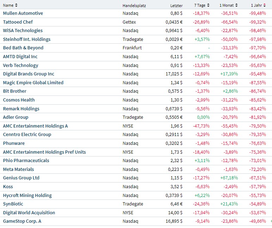
Task: Toggle sort arrows beside 1 Jahr header
Action: coord(265,5)
